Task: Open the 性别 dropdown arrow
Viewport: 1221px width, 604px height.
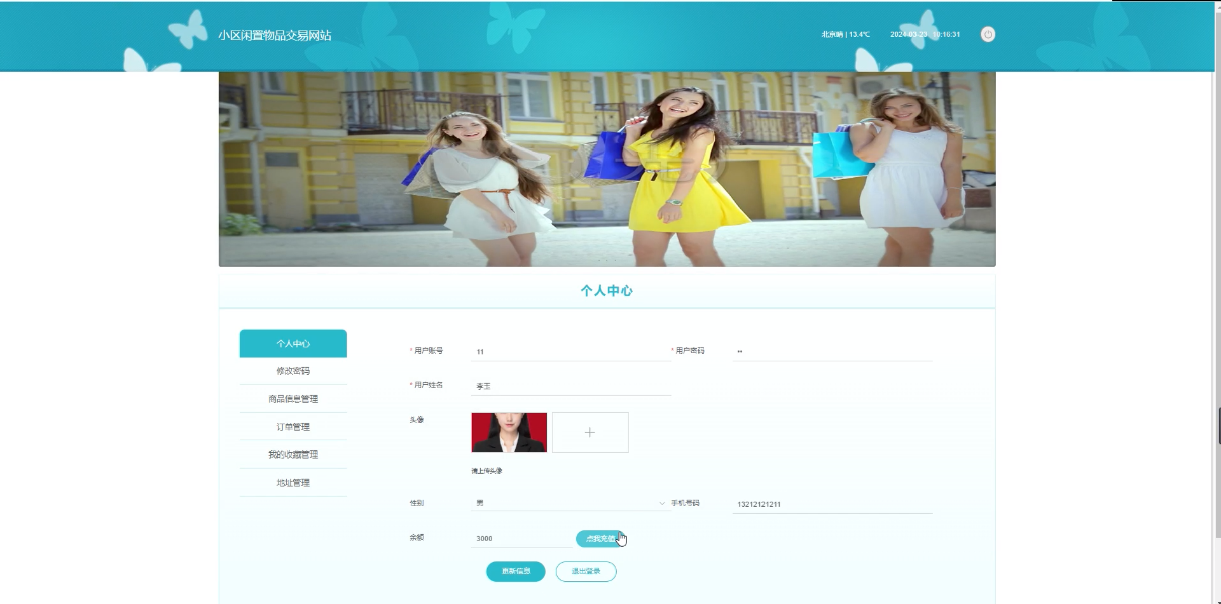Action: click(x=662, y=504)
